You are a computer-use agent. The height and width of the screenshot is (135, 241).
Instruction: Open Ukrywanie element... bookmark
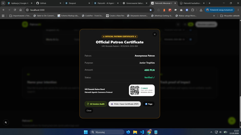click(137, 16)
